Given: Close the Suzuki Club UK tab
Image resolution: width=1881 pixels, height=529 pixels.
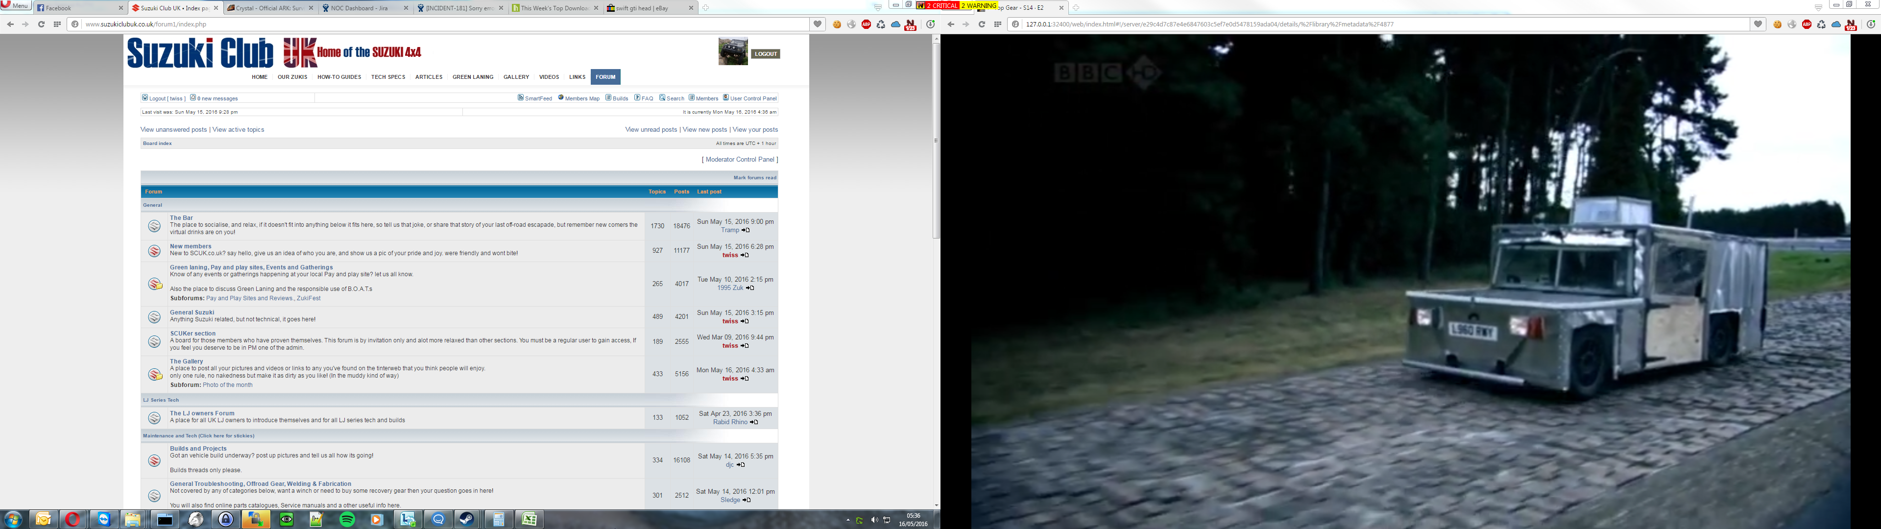Looking at the screenshot, I should click(x=216, y=8).
